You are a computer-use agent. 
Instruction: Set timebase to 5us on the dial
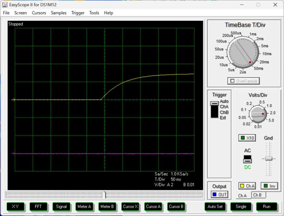click(x=231, y=70)
